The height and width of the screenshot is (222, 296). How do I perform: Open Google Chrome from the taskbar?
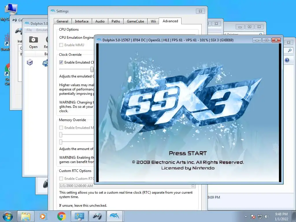click(61, 216)
